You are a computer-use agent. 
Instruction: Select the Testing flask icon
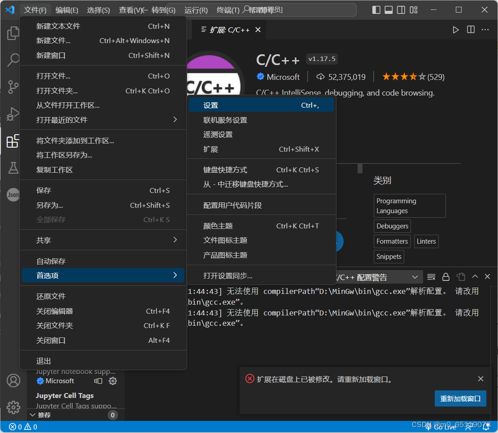coord(13,168)
